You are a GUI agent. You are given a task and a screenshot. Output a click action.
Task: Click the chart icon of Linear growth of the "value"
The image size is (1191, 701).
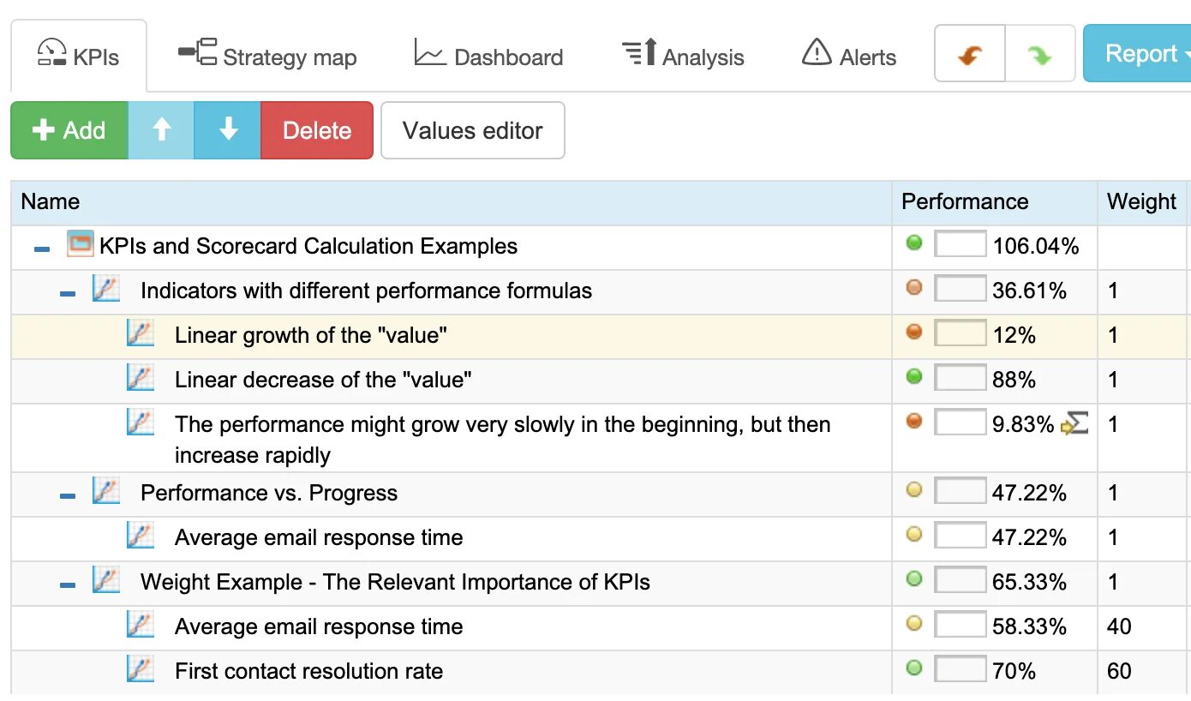click(141, 333)
